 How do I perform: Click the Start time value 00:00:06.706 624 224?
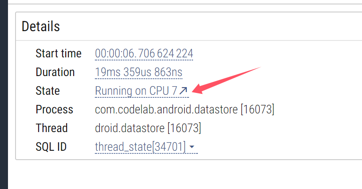(144, 53)
